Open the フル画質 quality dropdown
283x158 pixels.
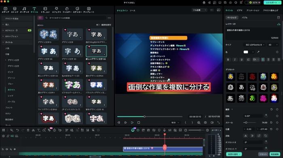(x=199, y=10)
